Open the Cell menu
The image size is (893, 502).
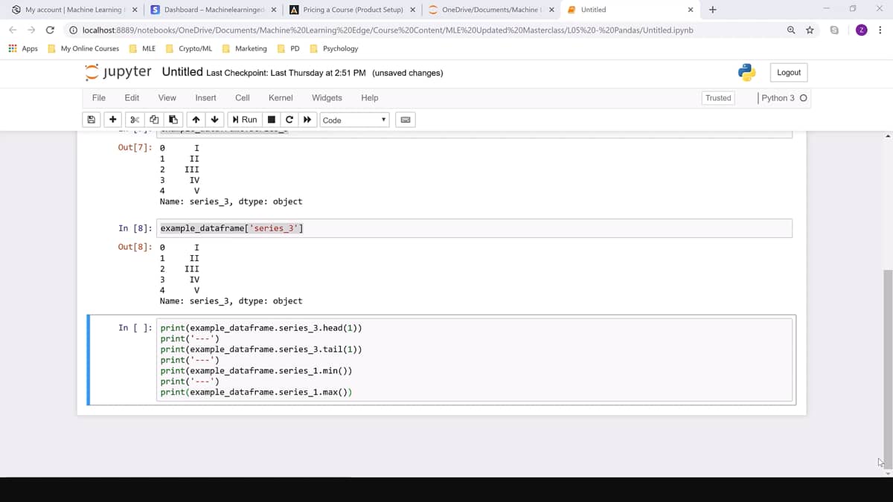(x=243, y=97)
